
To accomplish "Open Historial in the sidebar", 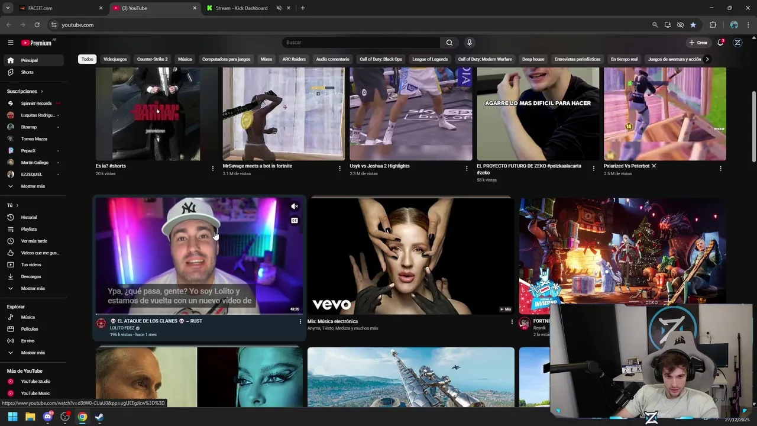I will coord(33,217).
